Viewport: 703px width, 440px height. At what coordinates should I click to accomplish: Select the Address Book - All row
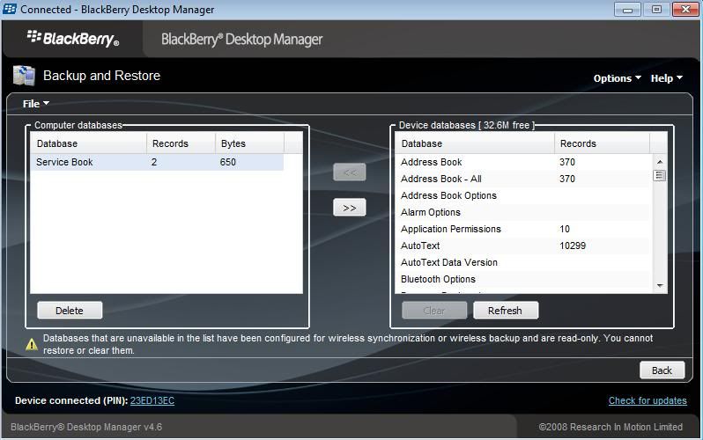point(523,179)
